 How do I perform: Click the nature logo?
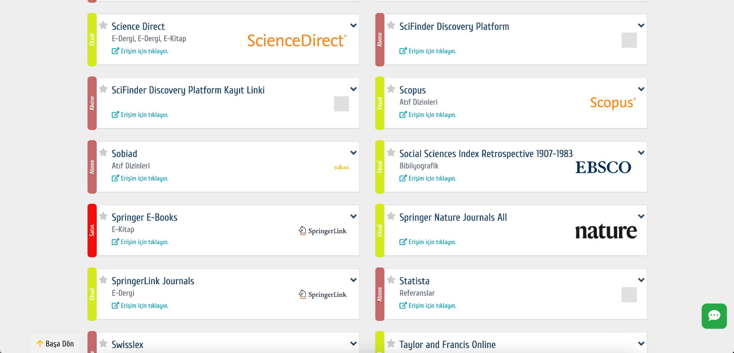[x=606, y=231]
